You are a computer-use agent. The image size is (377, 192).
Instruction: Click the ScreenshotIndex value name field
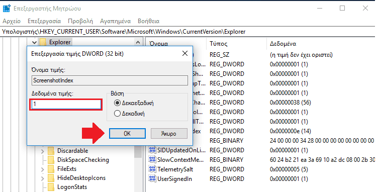pyautogui.click(x=110, y=80)
